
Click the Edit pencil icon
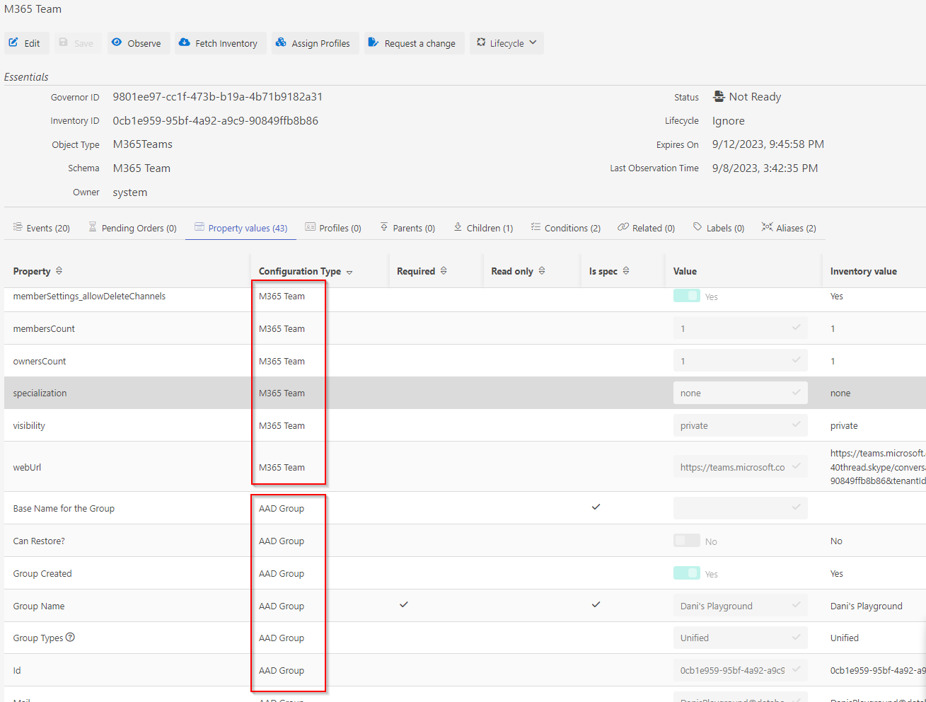tap(13, 42)
